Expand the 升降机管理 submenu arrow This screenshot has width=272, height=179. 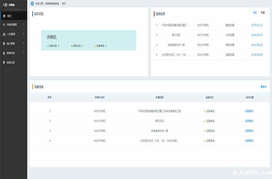[24, 25]
